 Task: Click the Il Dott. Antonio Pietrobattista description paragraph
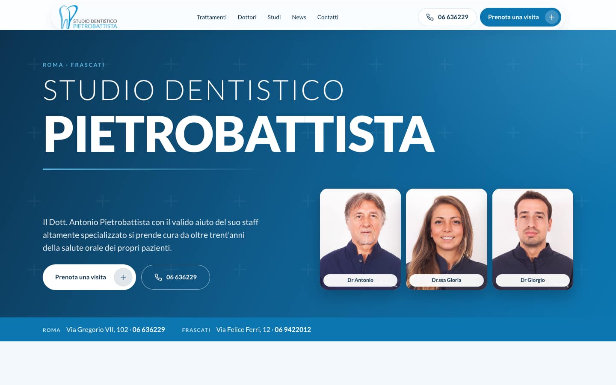151,235
